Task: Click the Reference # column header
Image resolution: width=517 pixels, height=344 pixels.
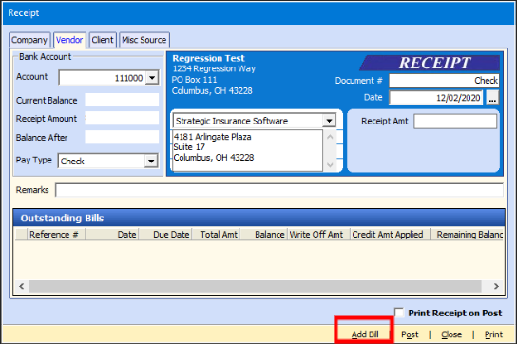Action: tap(56, 235)
